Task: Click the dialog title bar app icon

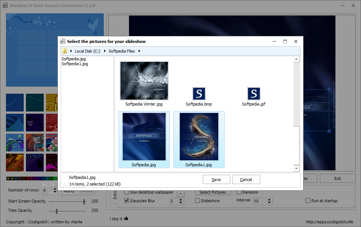Action: pos(63,41)
